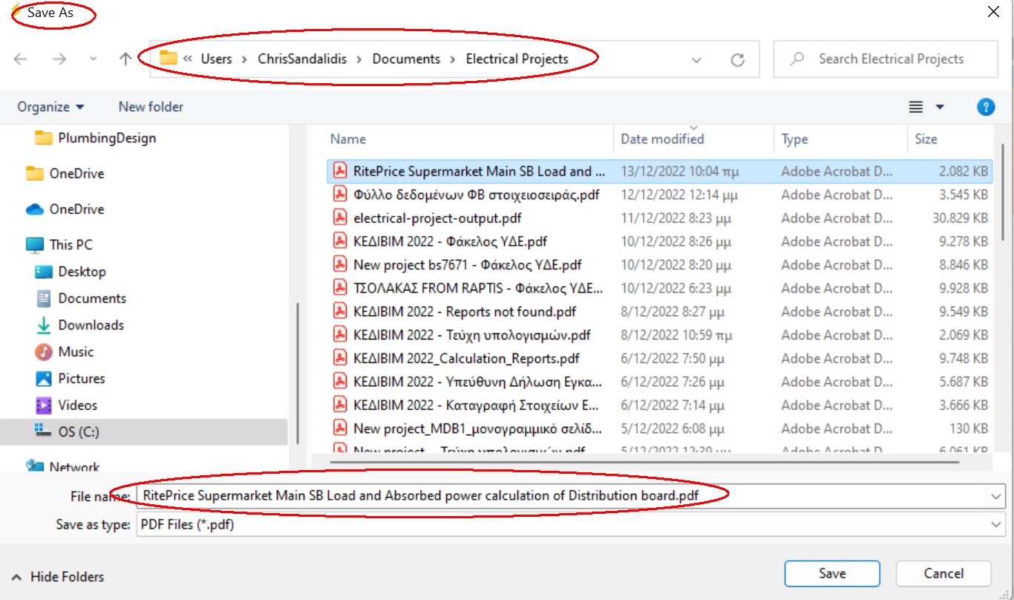This screenshot has height=600, width=1014.
Task: Open the Recent locations dropdown chevron
Action: [93, 59]
